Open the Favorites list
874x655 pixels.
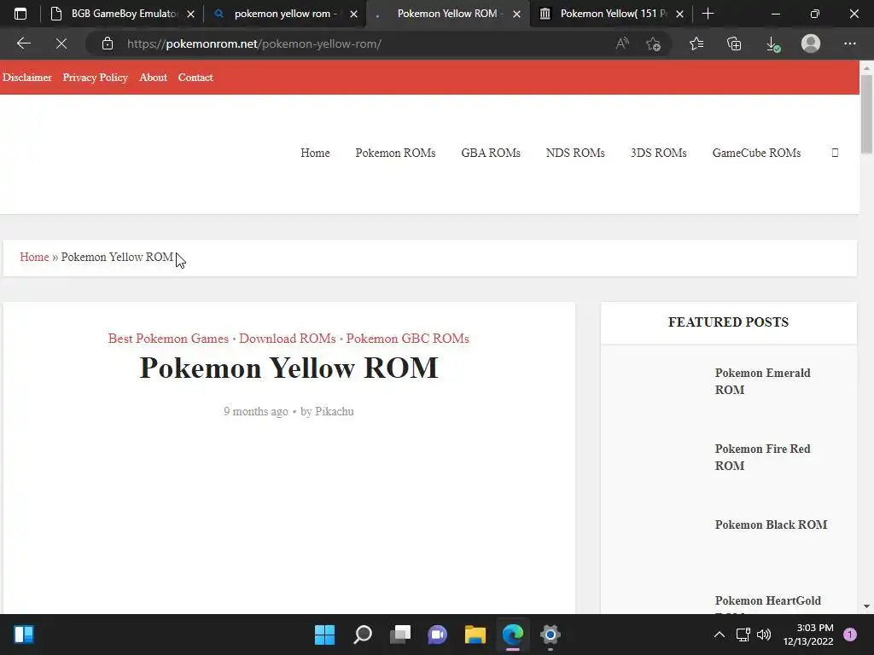pos(696,43)
